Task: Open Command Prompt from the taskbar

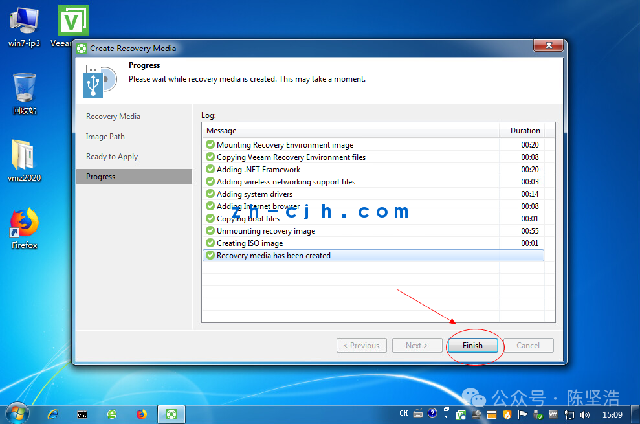Action: (x=82, y=415)
